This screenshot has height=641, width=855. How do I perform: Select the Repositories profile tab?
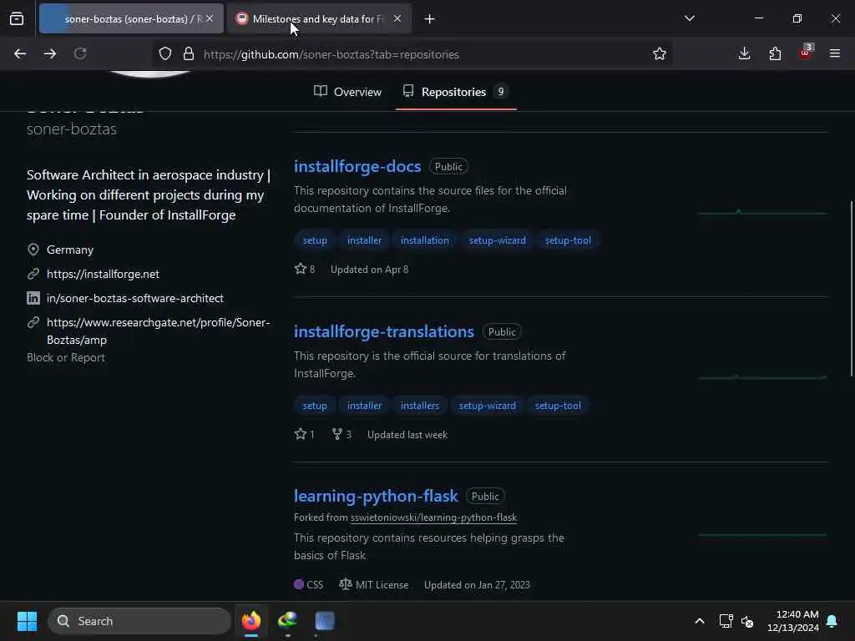pyautogui.click(x=456, y=92)
